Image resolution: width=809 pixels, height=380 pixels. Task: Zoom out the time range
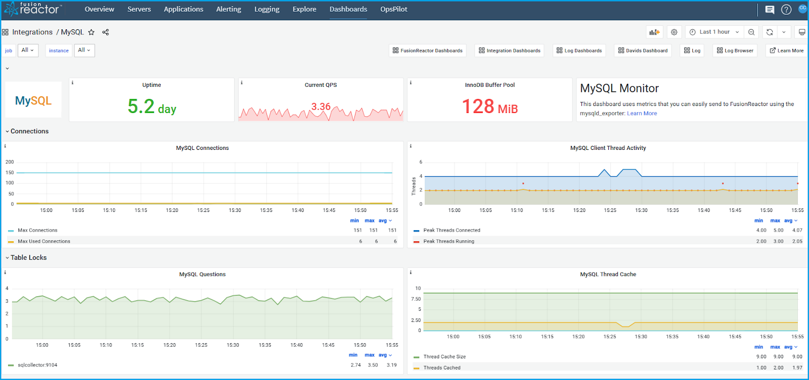point(751,32)
